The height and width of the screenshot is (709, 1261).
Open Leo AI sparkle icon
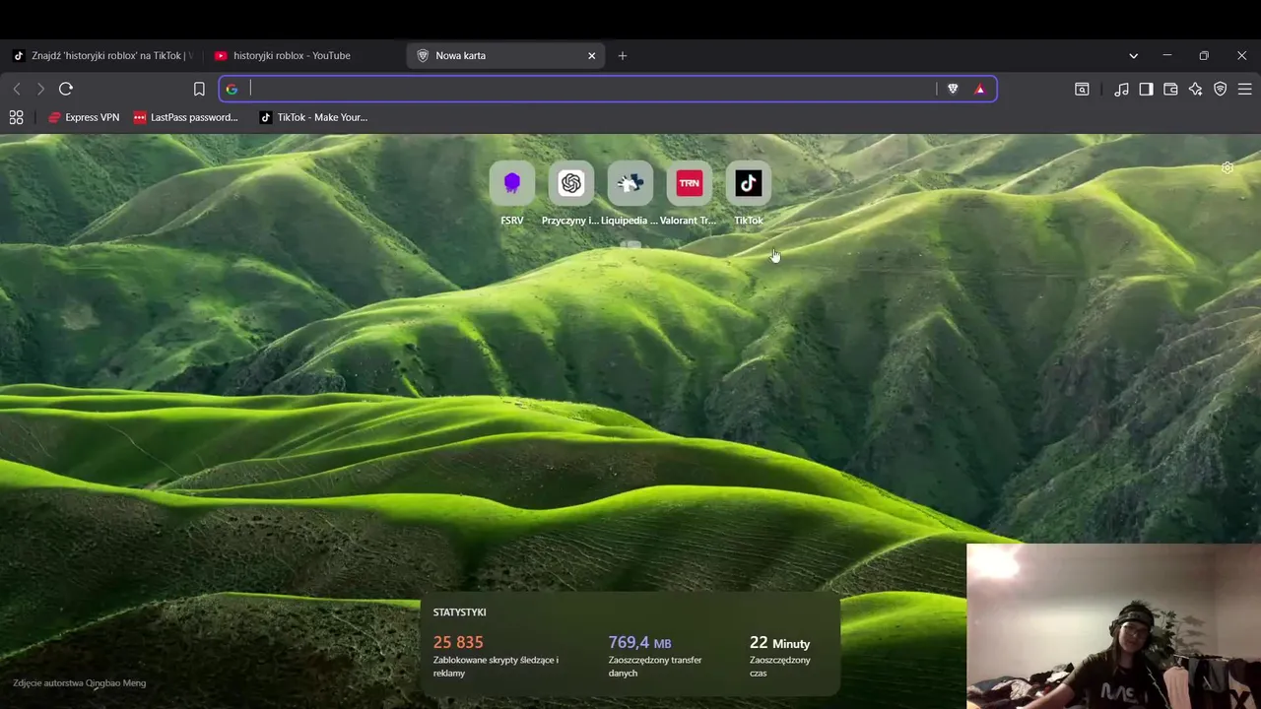1195,89
